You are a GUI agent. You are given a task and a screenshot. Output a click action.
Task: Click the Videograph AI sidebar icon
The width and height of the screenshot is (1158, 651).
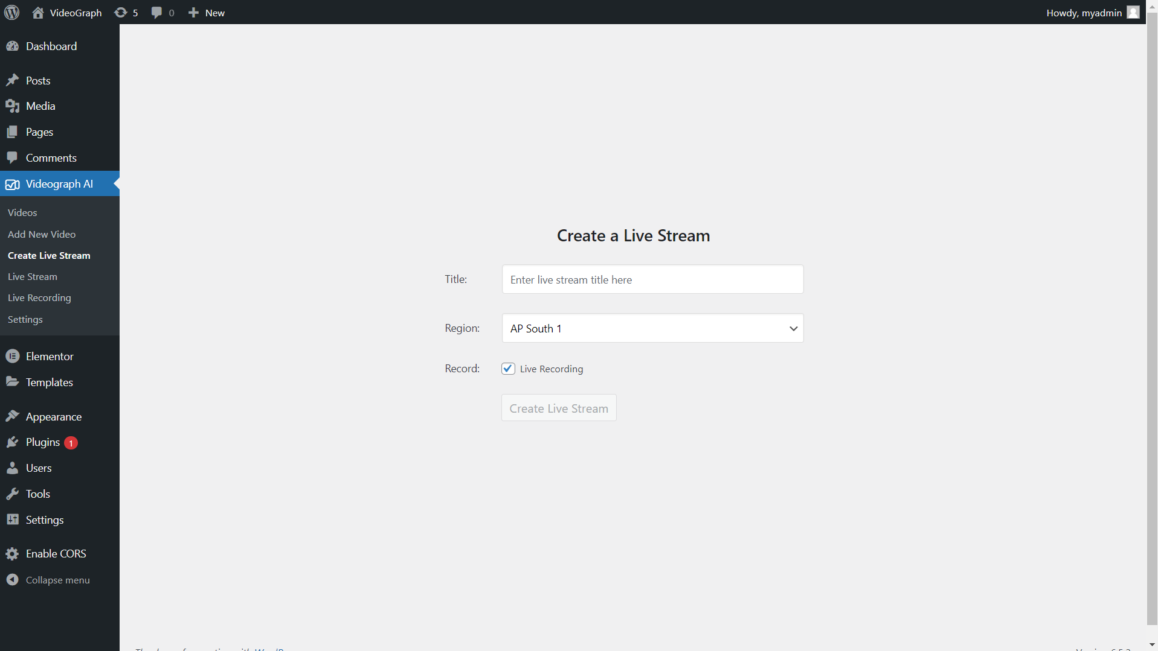click(x=13, y=184)
